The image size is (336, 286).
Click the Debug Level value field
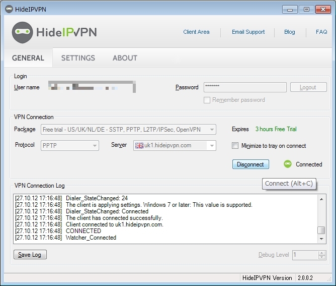(305, 255)
